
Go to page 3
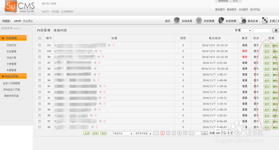pyautogui.click(x=174, y=133)
